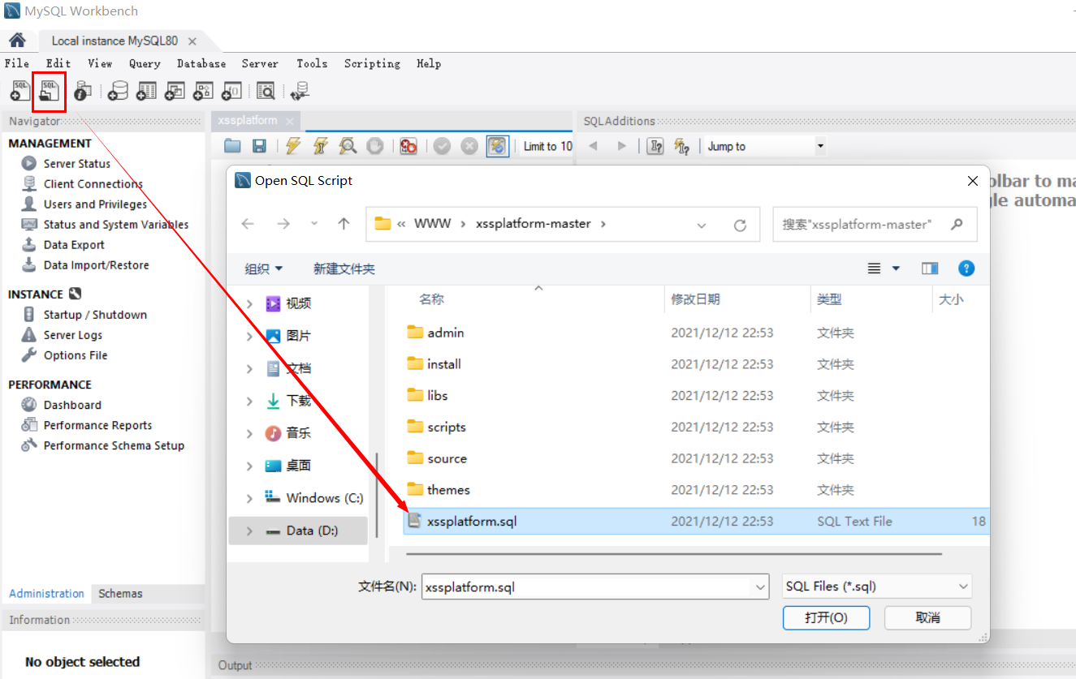Execute statement under cursor icon
Viewport: 1076px width, 679px height.
coord(320,146)
